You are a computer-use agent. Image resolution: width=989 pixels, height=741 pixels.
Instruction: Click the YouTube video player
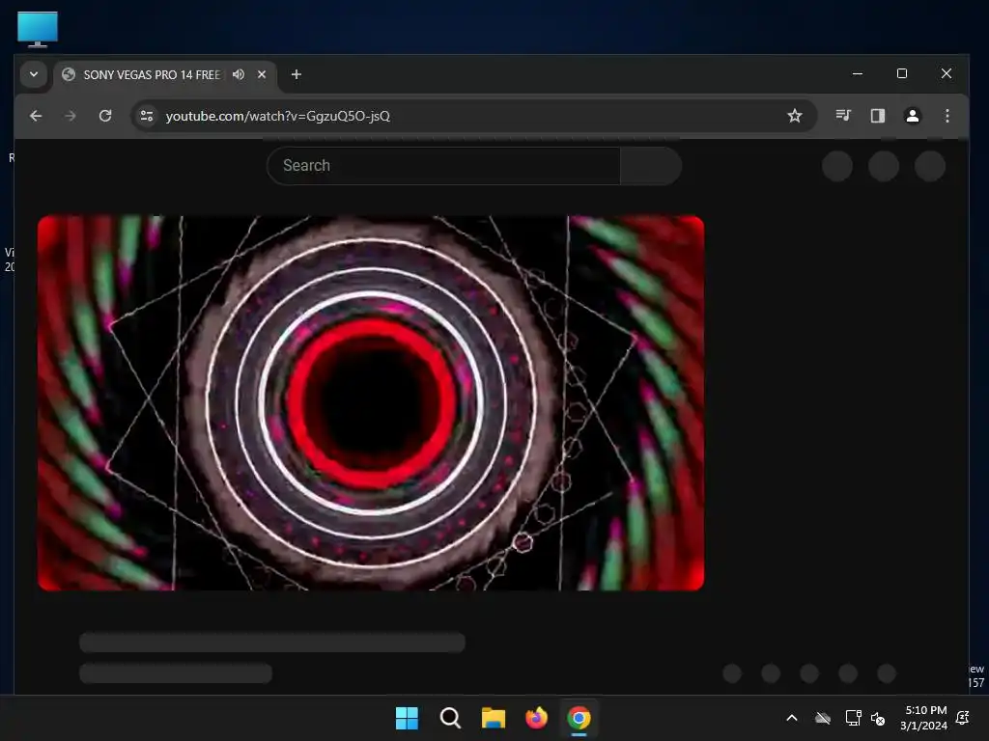(371, 403)
